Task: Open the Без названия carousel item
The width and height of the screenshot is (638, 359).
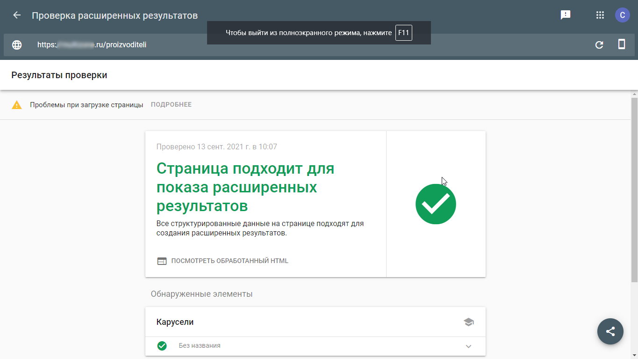Action: tap(200, 346)
